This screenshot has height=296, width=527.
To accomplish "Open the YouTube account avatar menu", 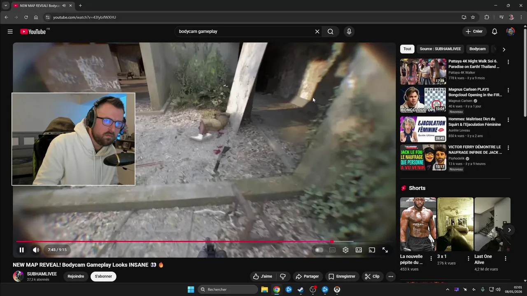I will (511, 32).
